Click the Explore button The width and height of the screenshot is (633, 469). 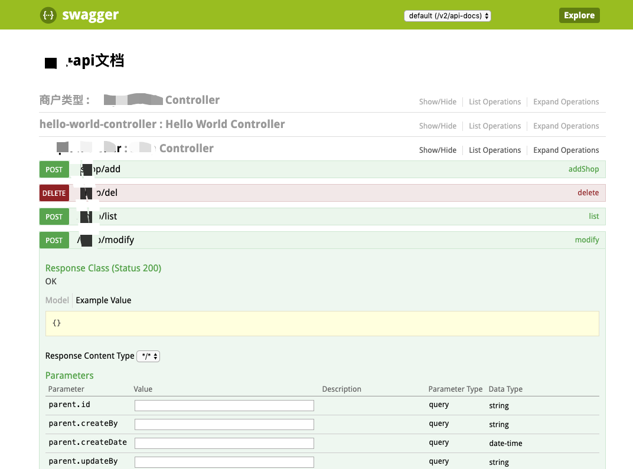tap(579, 15)
